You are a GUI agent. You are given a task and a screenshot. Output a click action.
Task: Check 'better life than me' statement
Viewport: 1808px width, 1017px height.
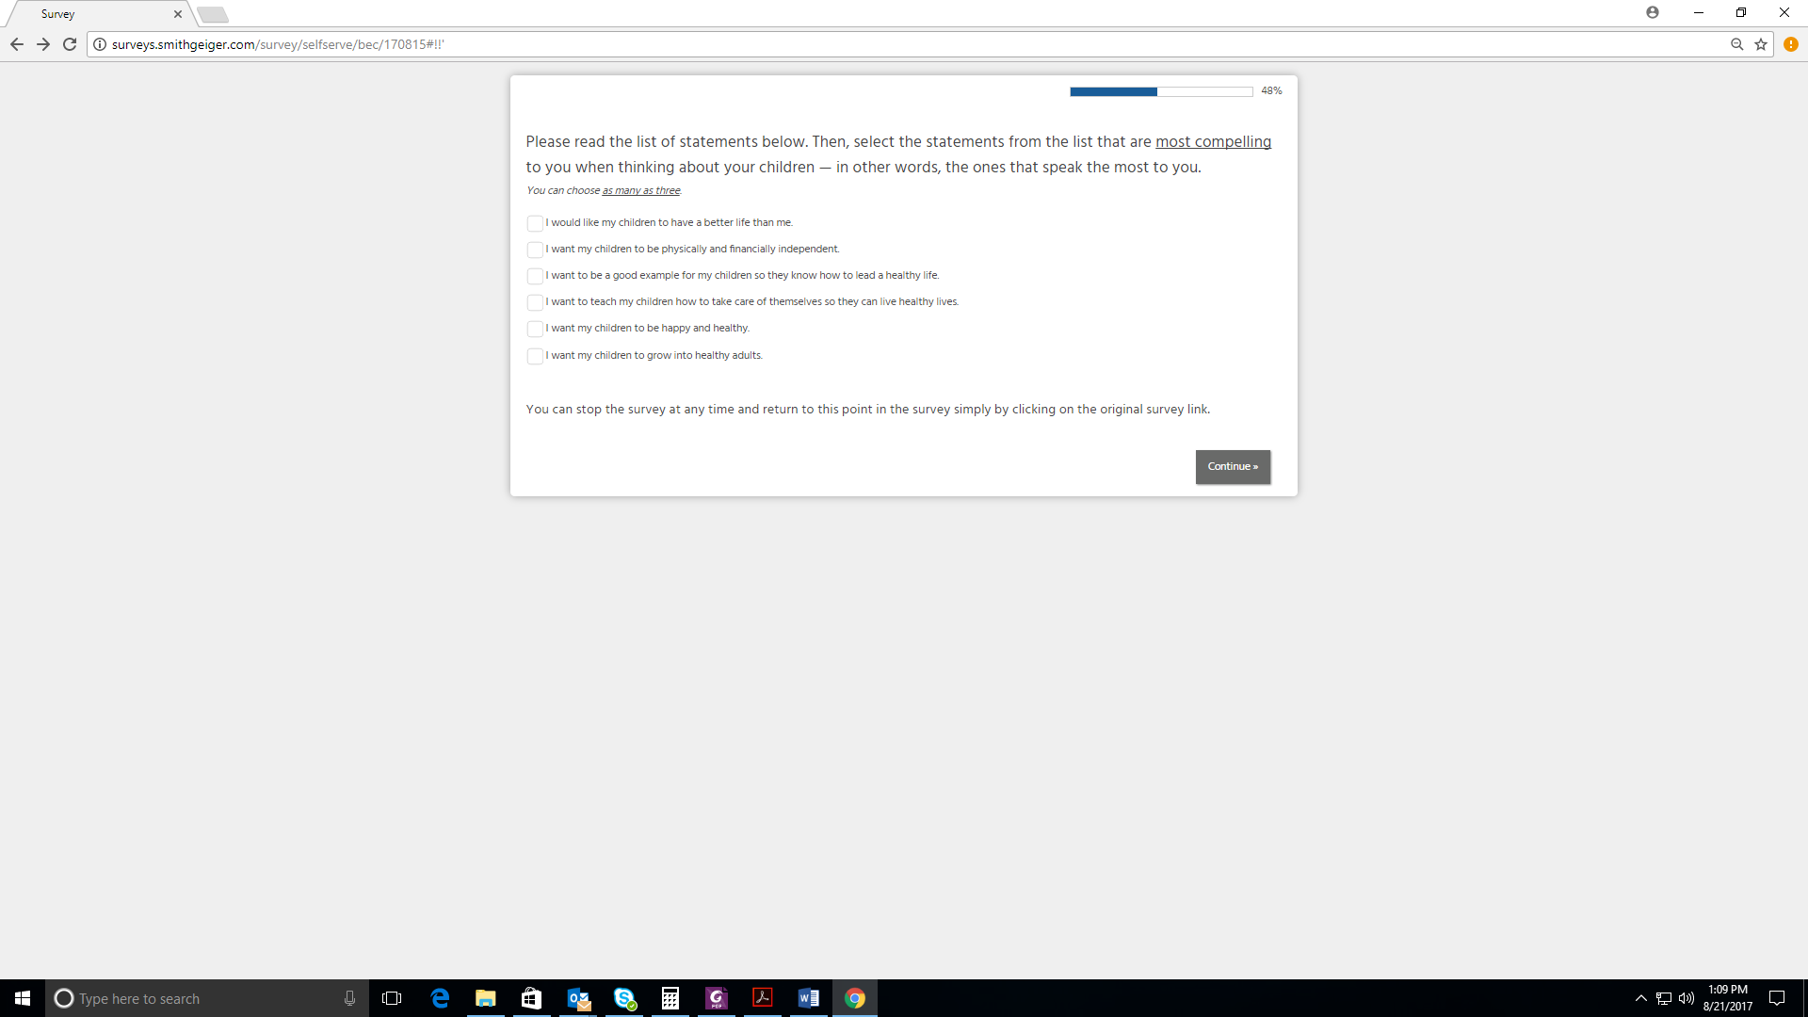pyautogui.click(x=535, y=223)
